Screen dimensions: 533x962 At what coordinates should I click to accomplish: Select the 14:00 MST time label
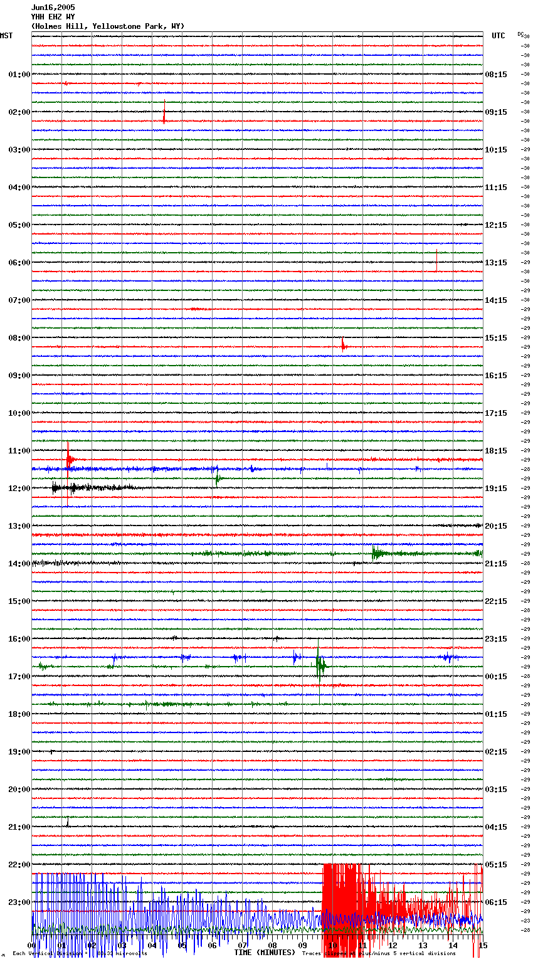(x=19, y=564)
